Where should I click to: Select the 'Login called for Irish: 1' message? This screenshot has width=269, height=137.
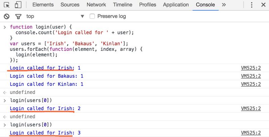[45, 68]
